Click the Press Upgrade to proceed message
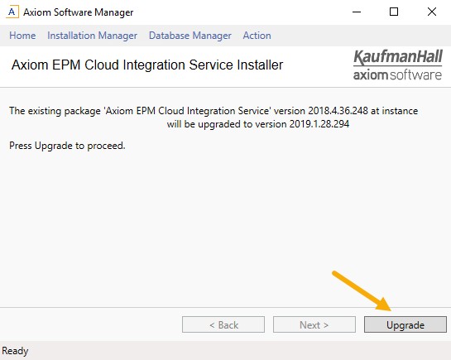Screen dimensions: 451x360 (x=67, y=146)
